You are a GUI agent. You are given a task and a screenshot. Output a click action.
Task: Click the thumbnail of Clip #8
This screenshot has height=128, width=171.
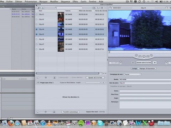point(61,49)
